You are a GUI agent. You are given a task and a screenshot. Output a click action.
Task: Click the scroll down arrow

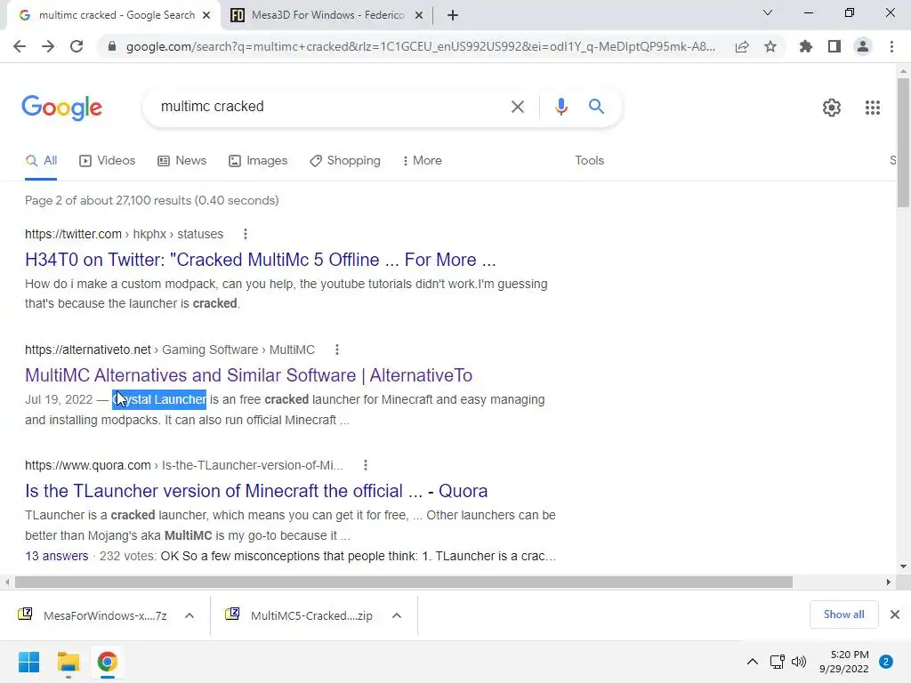903,566
